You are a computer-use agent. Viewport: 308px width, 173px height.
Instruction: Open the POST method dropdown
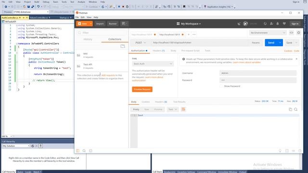(x=141, y=43)
